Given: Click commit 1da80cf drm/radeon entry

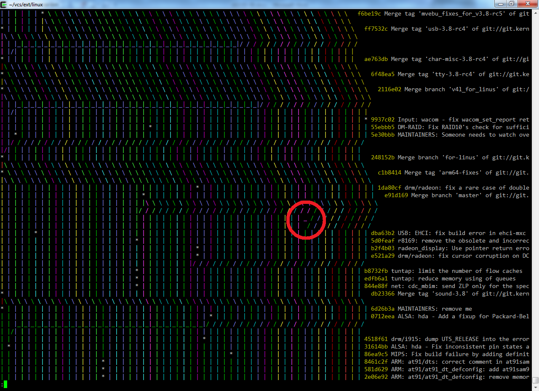Looking at the screenshot, I should tap(390, 188).
